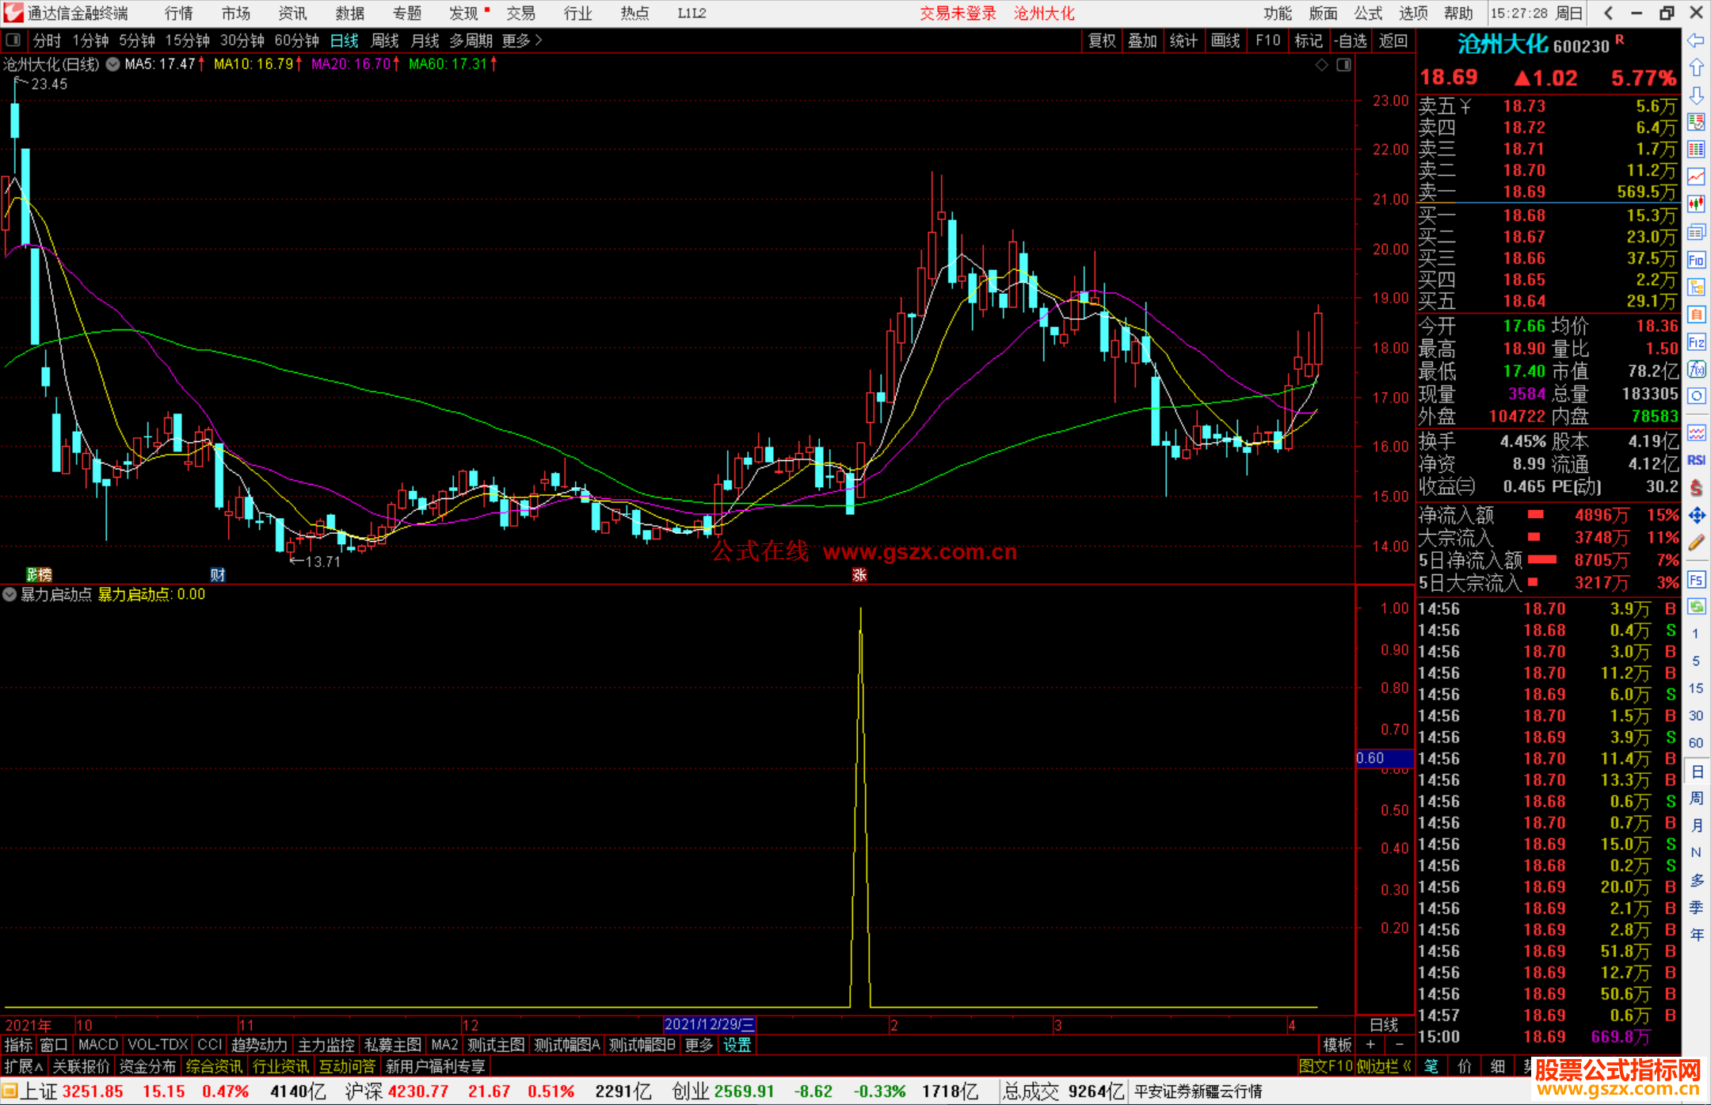Viewport: 1711px width, 1105px height.
Task: Click the 复权 button
Action: pyautogui.click(x=1102, y=40)
